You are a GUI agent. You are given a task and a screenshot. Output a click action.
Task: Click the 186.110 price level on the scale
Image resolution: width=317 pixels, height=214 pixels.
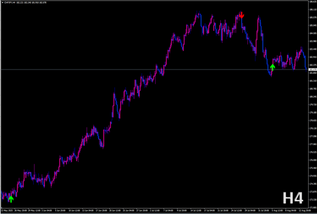click(x=313, y=9)
